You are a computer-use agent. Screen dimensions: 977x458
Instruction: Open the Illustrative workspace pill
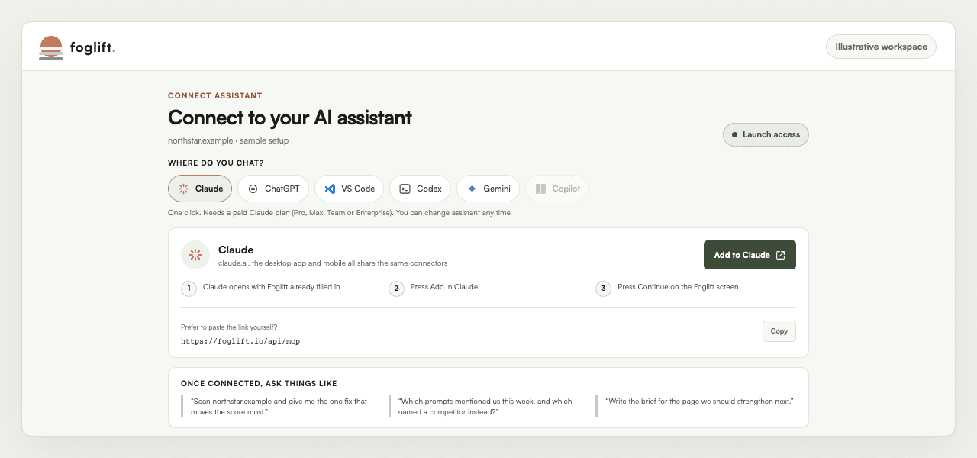(x=881, y=47)
